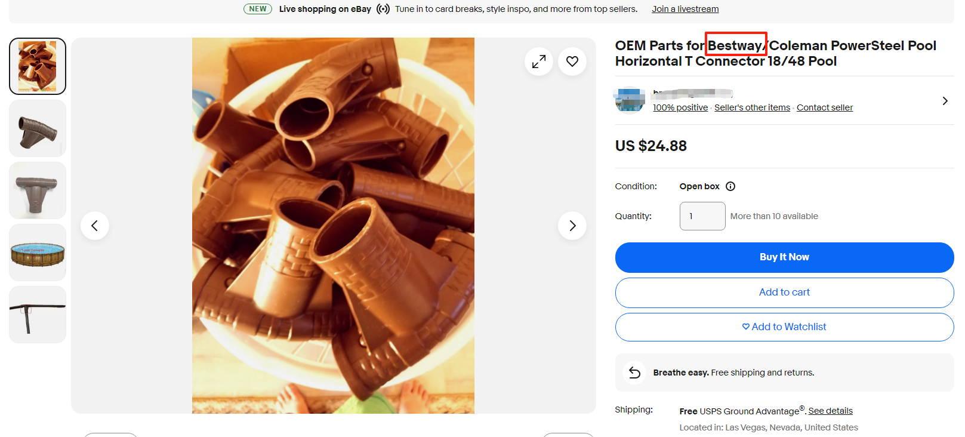
Task: Click the heart icon on the product image
Action: 572,61
